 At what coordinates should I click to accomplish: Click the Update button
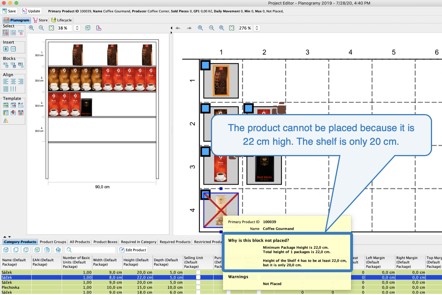(31, 11)
